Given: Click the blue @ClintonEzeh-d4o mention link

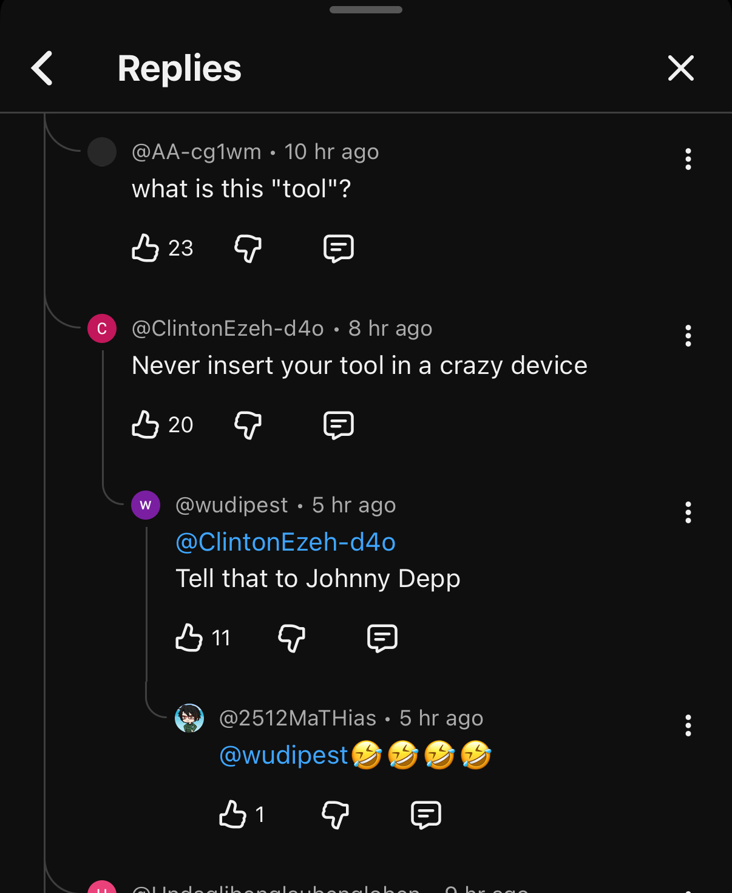Looking at the screenshot, I should coord(285,542).
